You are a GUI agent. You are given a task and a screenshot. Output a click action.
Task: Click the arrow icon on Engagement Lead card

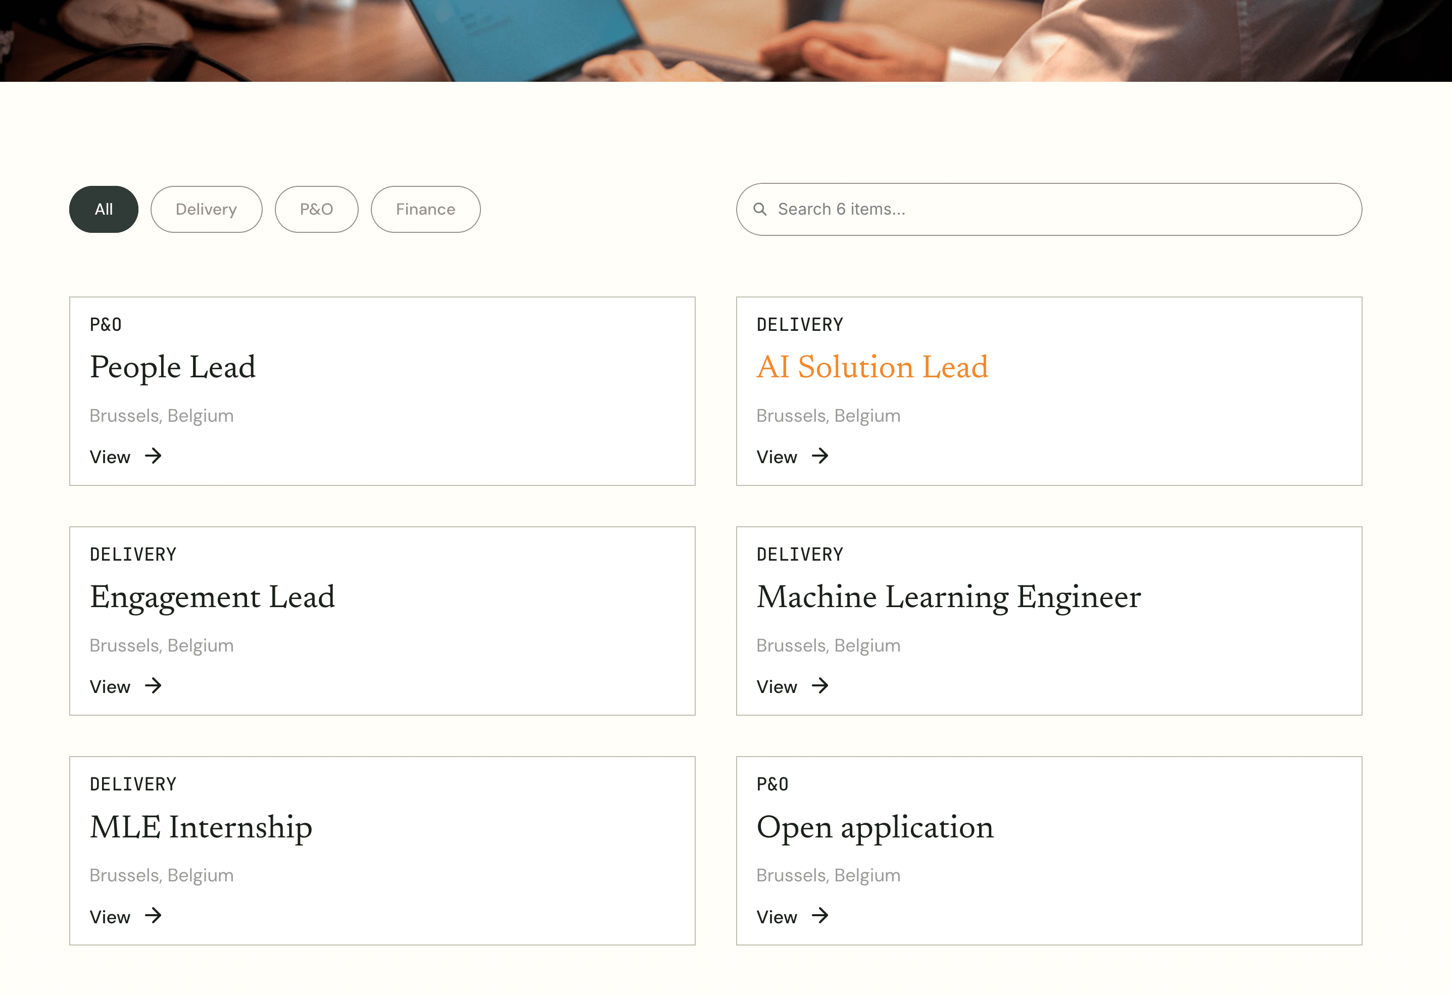coord(153,686)
